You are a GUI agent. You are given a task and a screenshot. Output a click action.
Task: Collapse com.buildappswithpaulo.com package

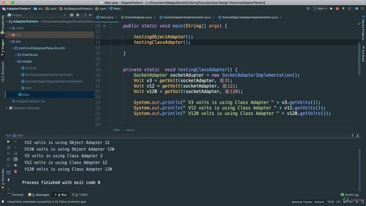[13, 48]
